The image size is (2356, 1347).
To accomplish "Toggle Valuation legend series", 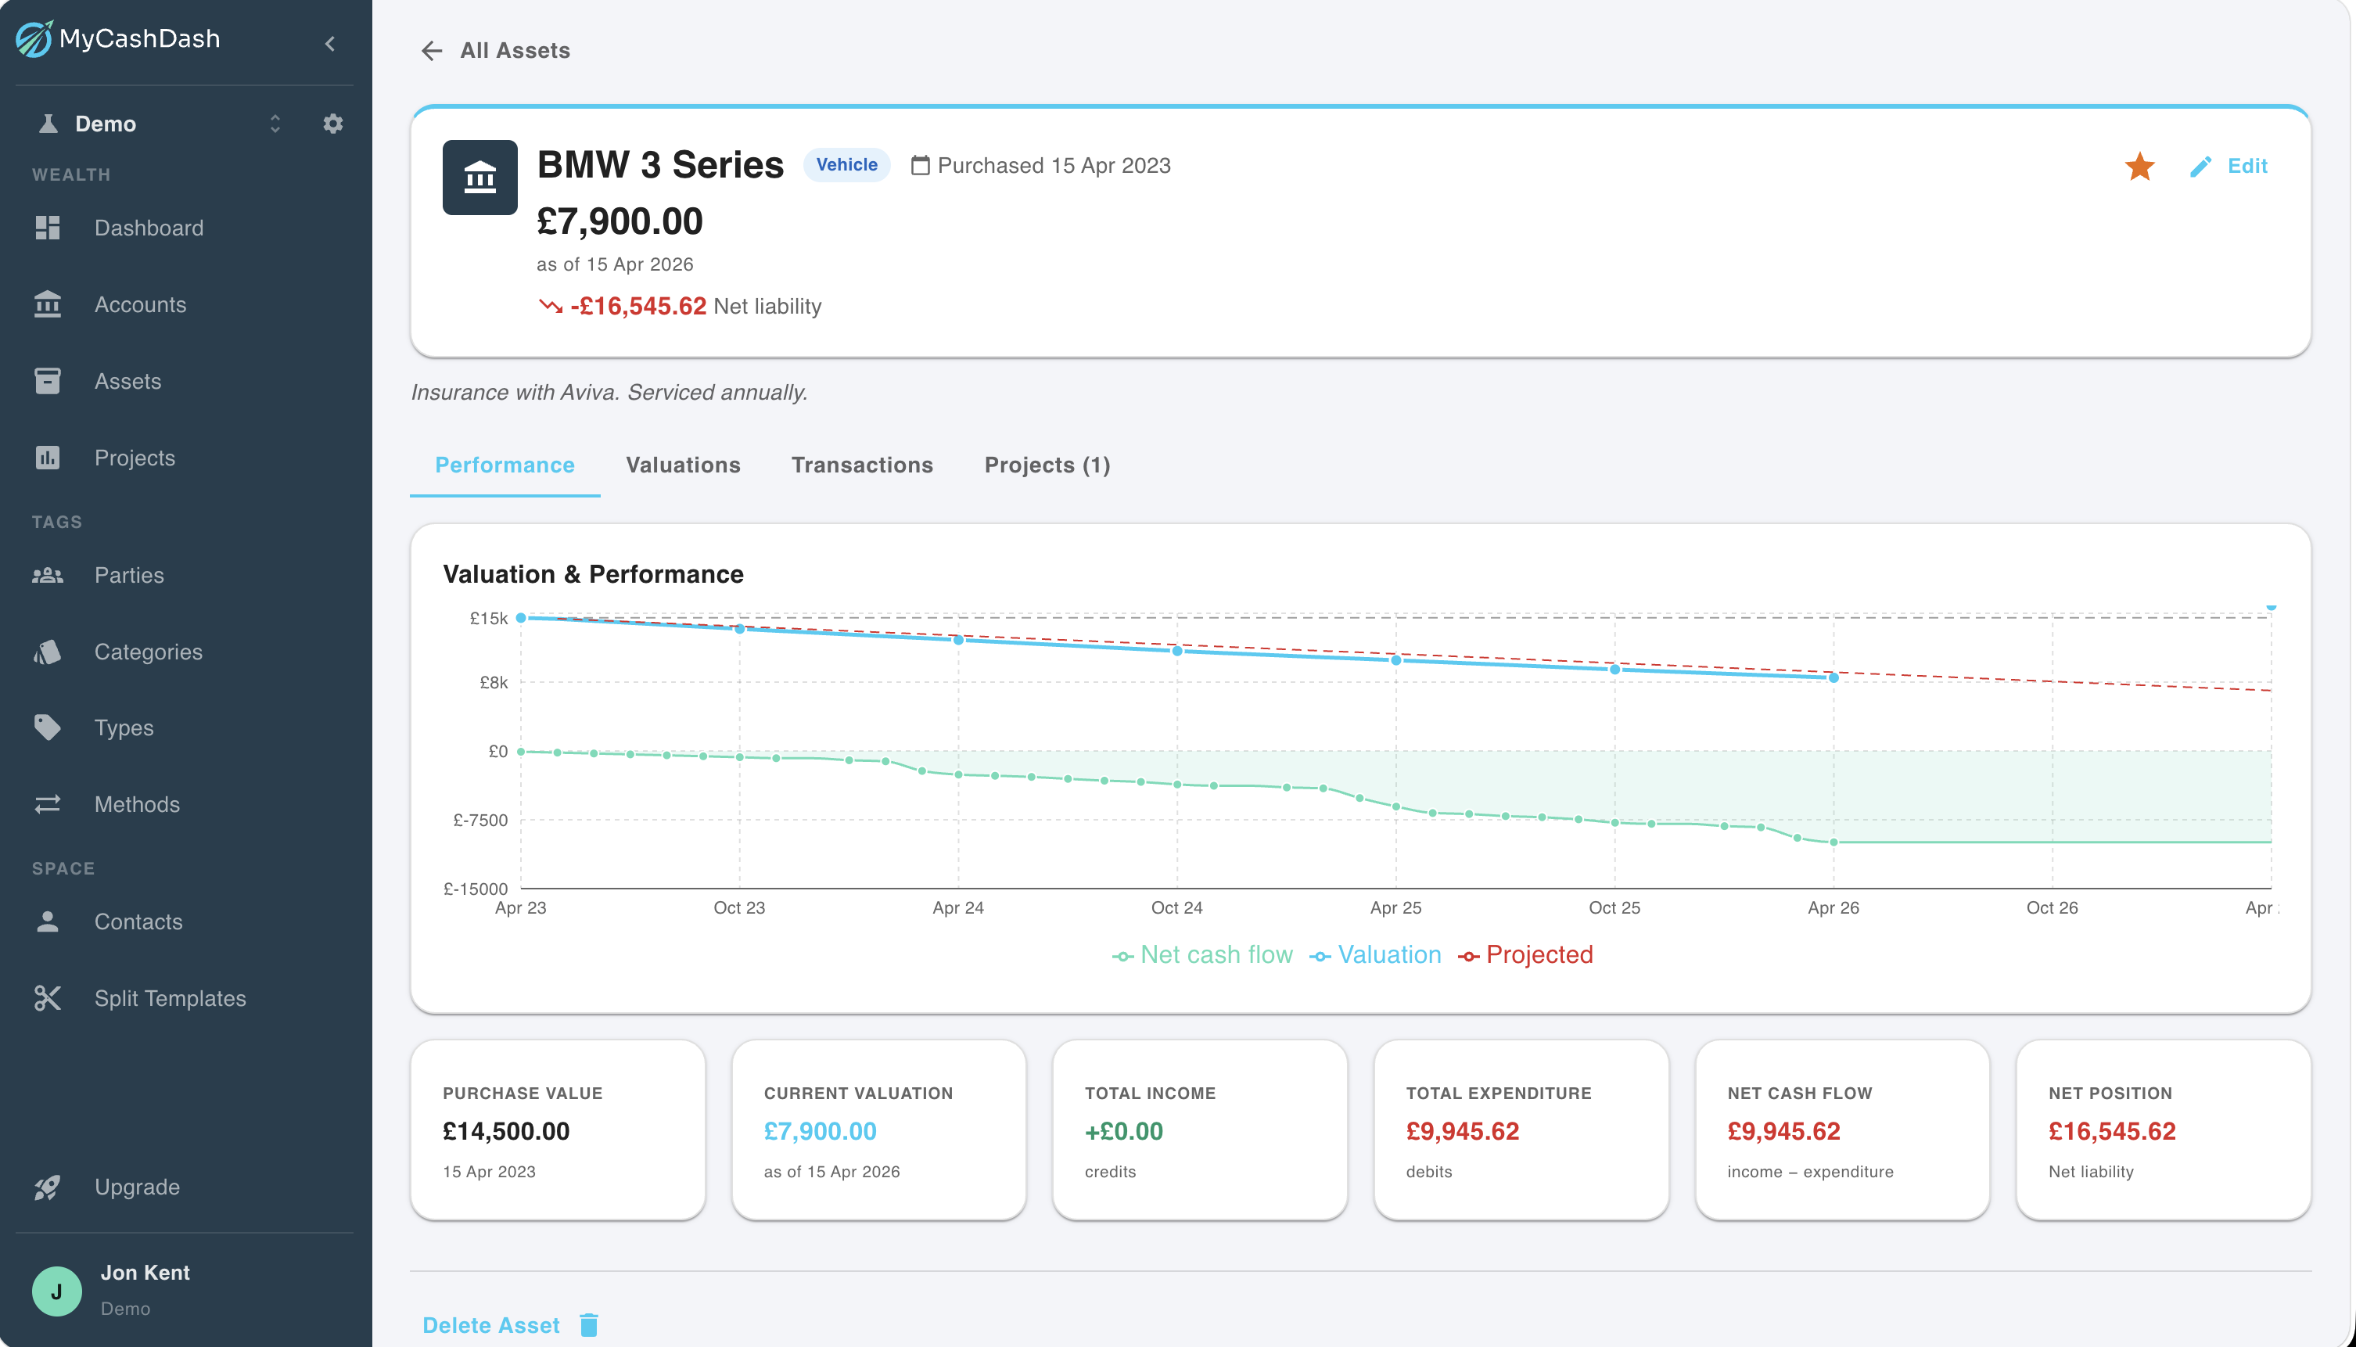I will 1374,955.
